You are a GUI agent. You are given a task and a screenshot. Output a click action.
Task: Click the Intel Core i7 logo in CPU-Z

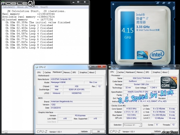click(x=169, y=83)
